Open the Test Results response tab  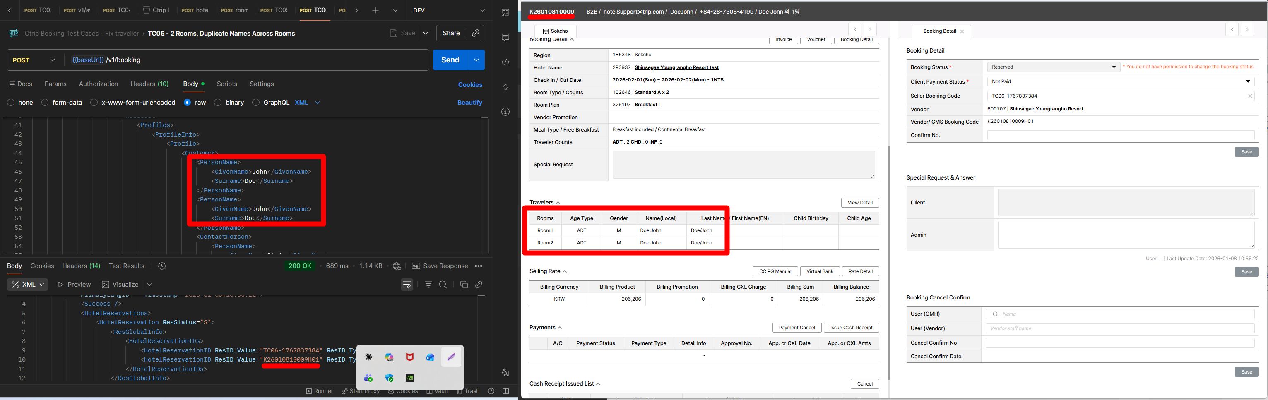[127, 266]
